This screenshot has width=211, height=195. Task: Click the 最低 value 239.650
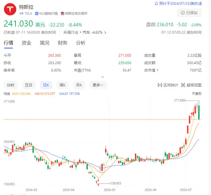click(125, 63)
